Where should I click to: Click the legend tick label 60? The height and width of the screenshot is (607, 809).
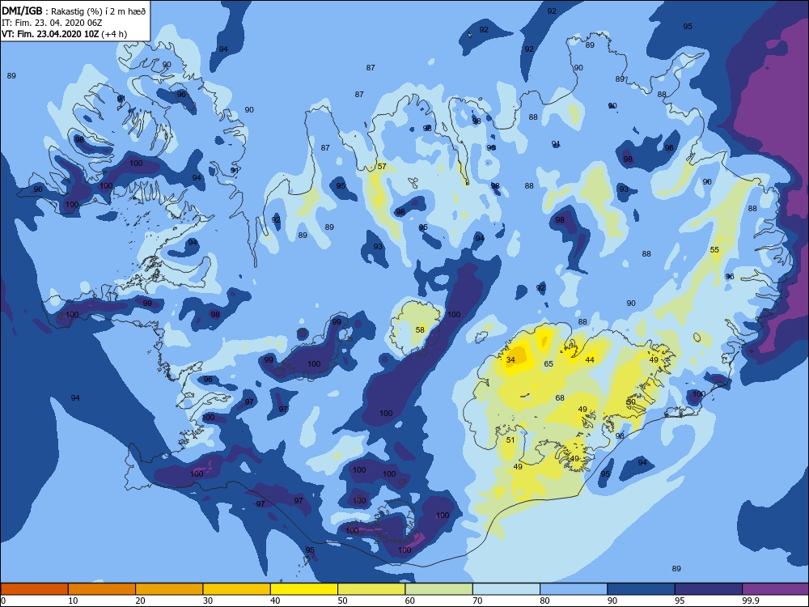click(x=410, y=601)
